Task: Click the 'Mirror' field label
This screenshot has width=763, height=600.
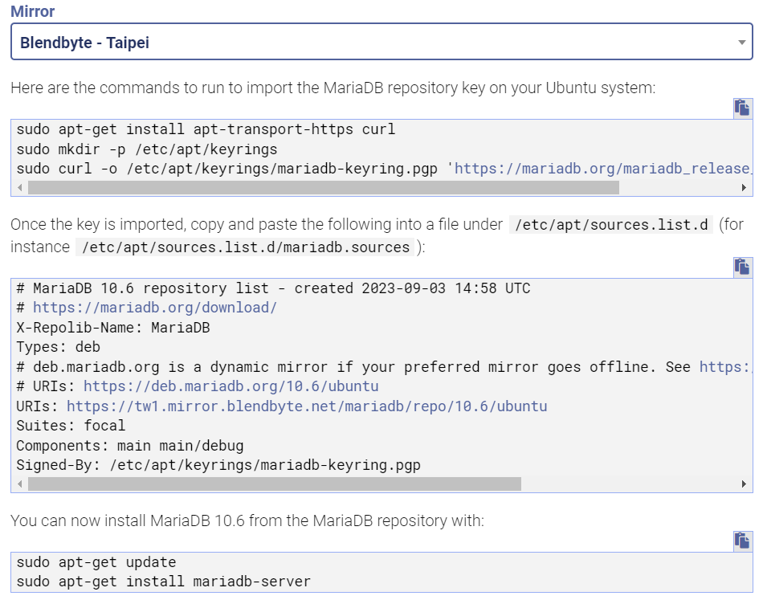Action: [x=33, y=11]
